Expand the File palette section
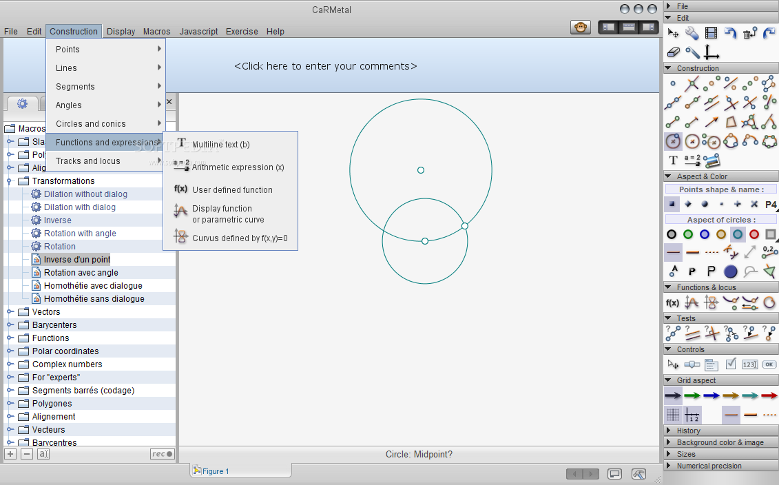The width and height of the screenshot is (779, 485). coord(721,6)
